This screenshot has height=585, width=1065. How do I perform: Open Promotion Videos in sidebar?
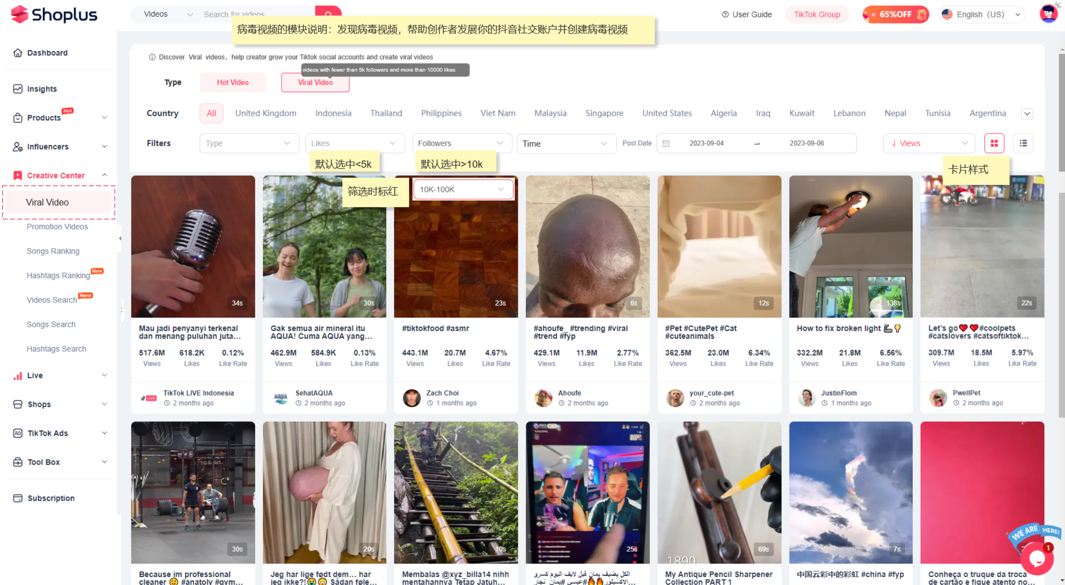click(x=57, y=227)
